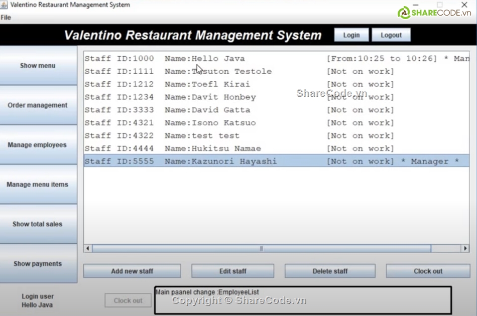The width and height of the screenshot is (477, 316).
Task: Select staff row Davit Honbey
Action: tap(277, 97)
